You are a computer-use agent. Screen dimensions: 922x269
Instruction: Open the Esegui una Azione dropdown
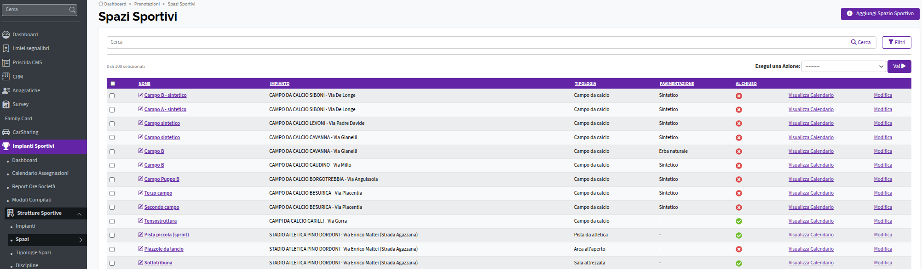click(x=844, y=67)
